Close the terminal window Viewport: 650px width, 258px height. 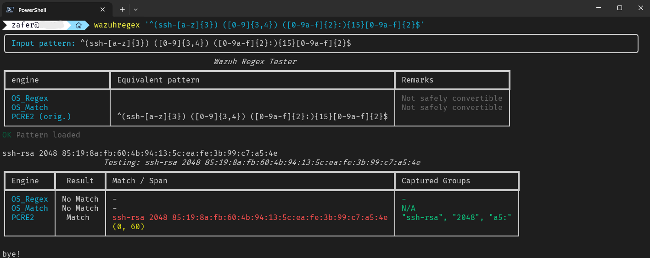640,8
